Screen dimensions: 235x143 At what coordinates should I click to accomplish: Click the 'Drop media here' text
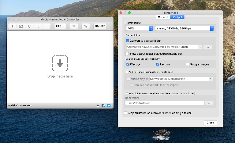tap(60, 76)
